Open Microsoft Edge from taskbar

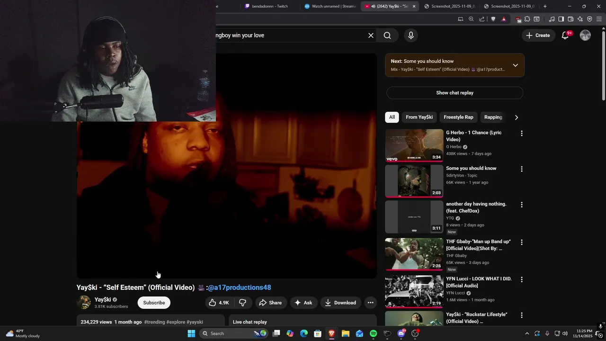pos(304,333)
